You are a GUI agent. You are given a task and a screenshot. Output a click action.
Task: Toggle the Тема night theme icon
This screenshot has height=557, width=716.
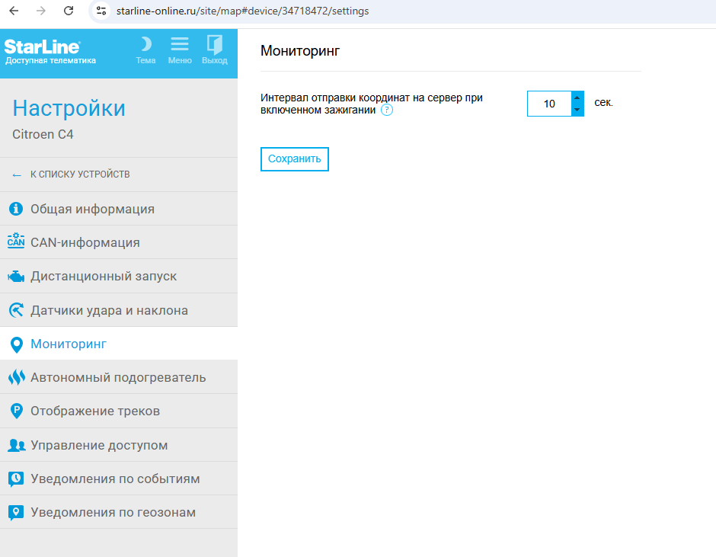pos(145,44)
